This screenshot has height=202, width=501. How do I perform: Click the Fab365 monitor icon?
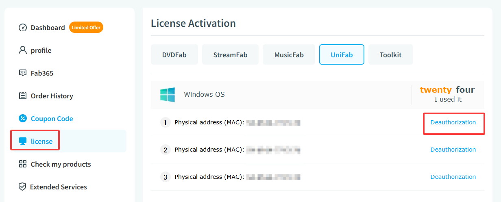[23, 73]
